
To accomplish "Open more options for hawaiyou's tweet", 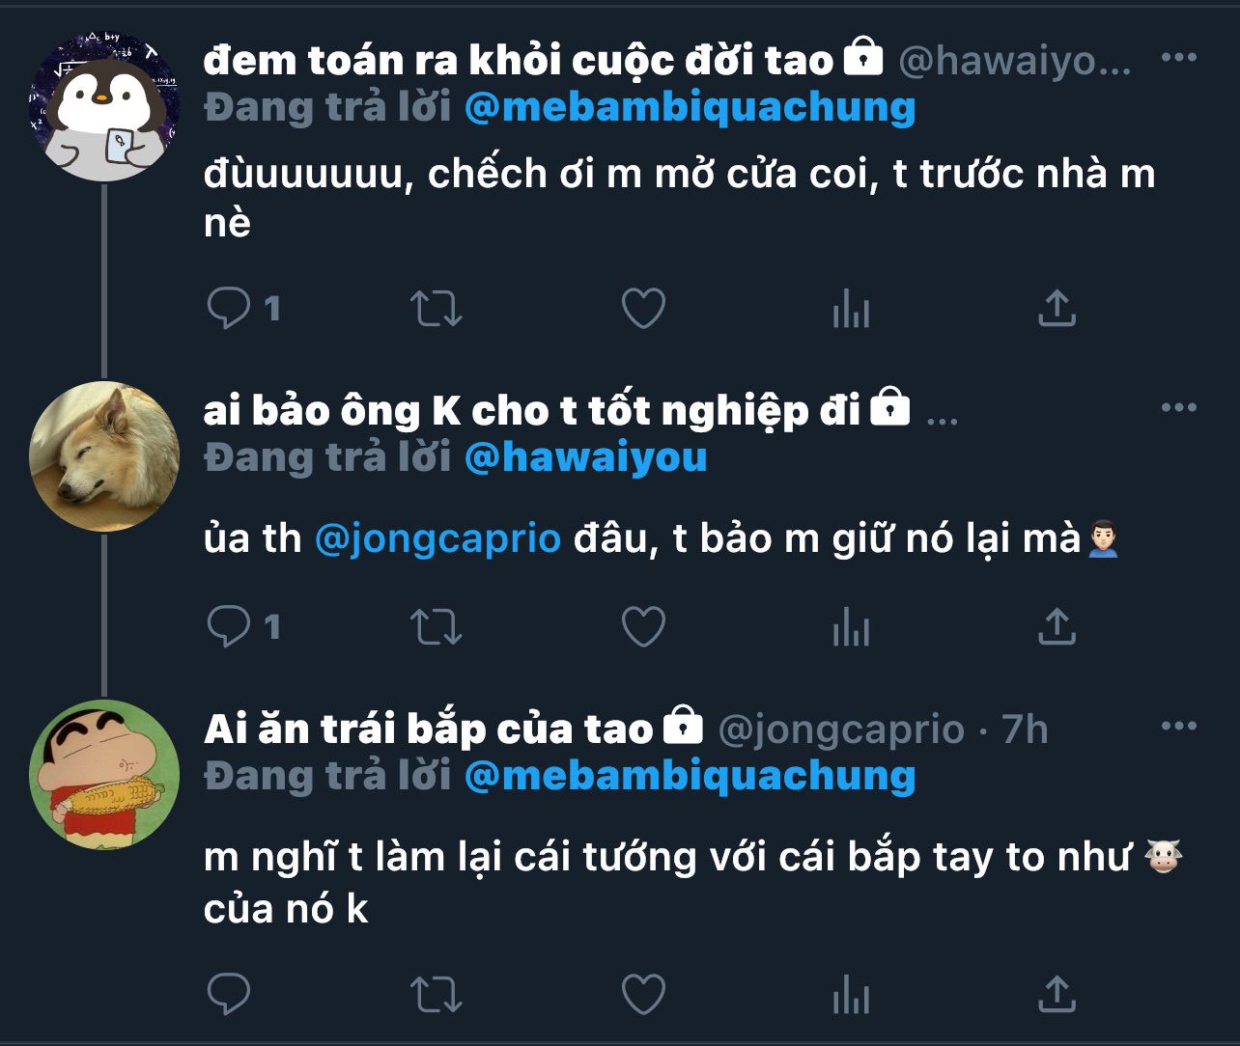I will (1178, 58).
